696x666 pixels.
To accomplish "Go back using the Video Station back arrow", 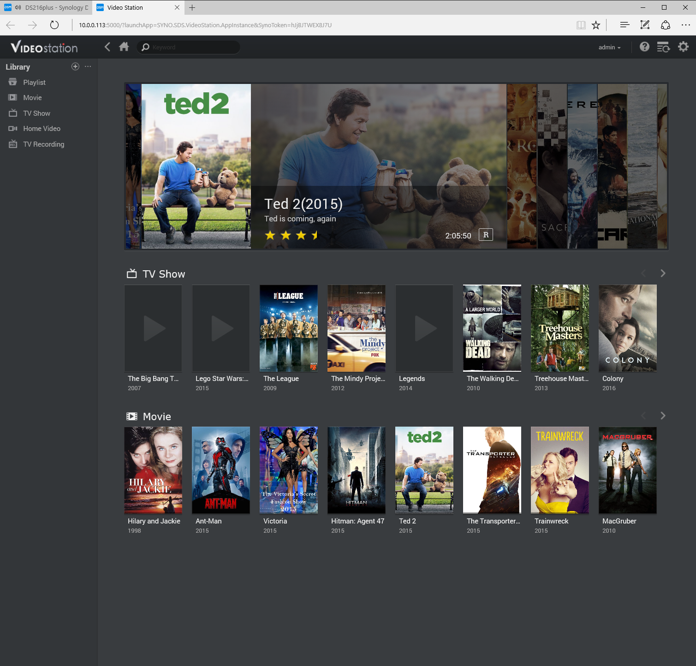I will point(107,47).
